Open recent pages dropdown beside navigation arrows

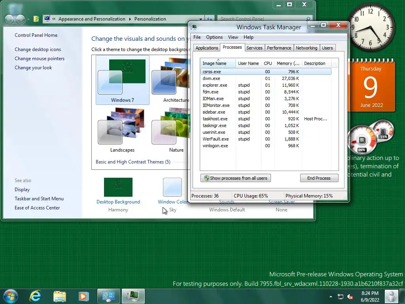(28, 19)
